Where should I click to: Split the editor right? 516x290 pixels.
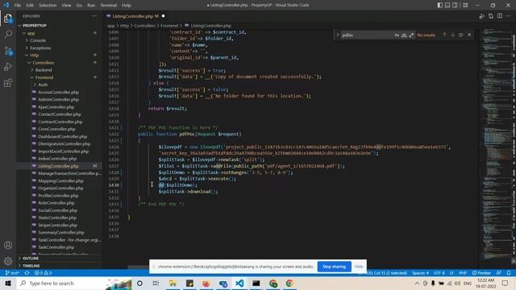coord(500,16)
